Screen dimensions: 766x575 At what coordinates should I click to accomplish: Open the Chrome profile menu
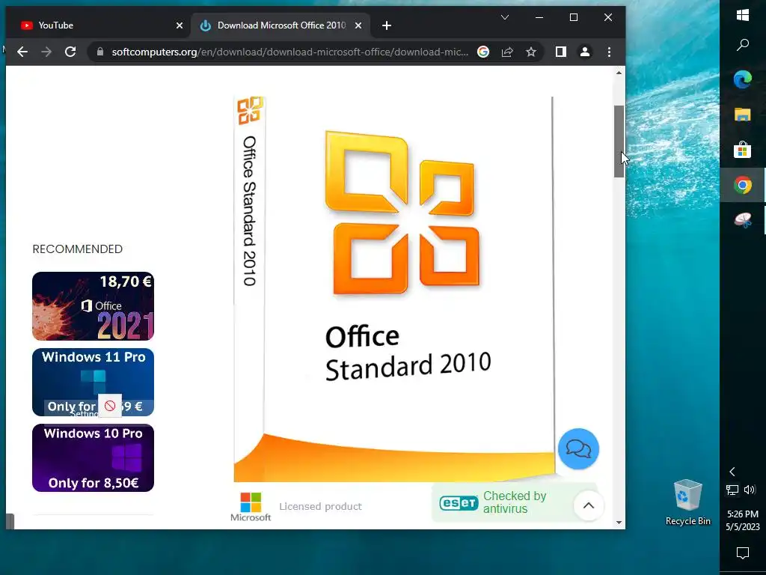click(x=585, y=52)
